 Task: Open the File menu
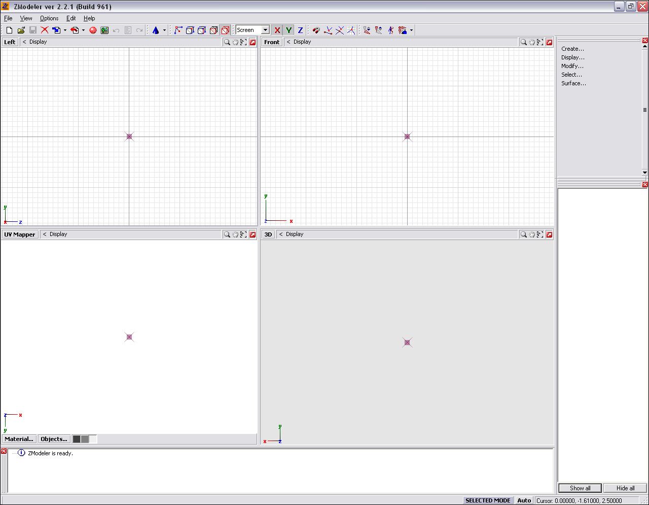(8, 18)
